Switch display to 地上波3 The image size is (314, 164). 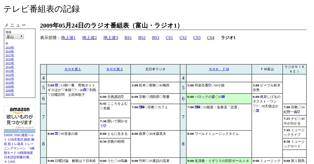[x=111, y=38]
